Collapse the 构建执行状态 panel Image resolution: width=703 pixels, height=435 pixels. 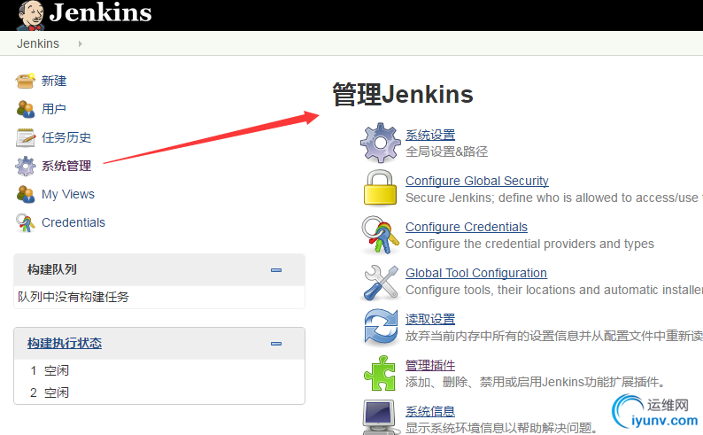pos(276,344)
